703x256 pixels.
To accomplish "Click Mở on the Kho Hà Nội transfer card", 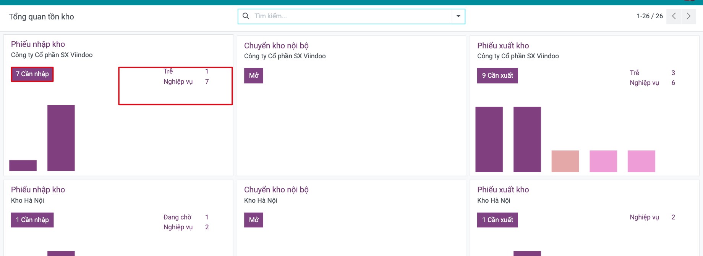I will click(x=254, y=220).
